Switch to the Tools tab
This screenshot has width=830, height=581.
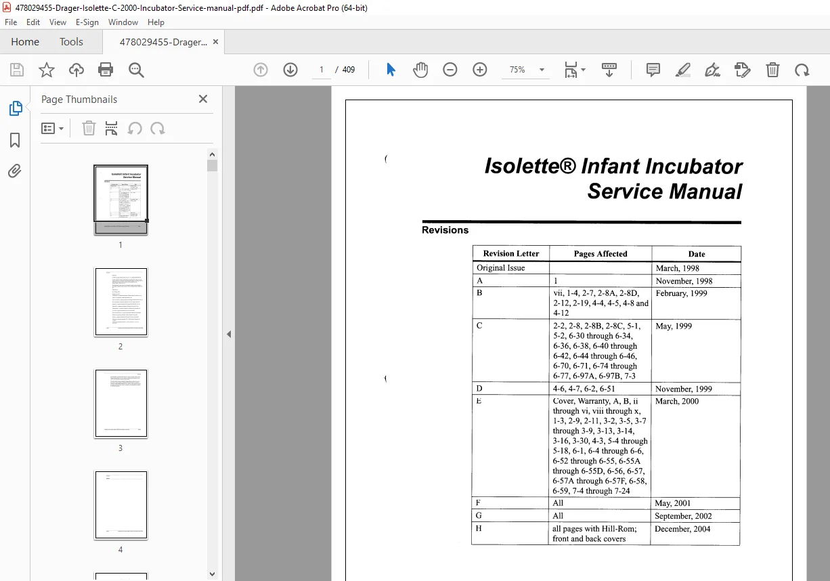point(71,41)
